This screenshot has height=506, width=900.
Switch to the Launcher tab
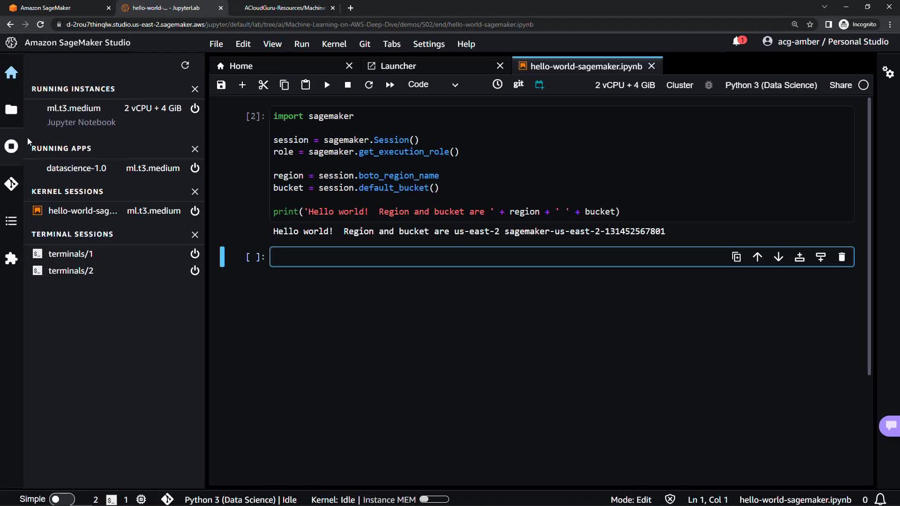[398, 66]
